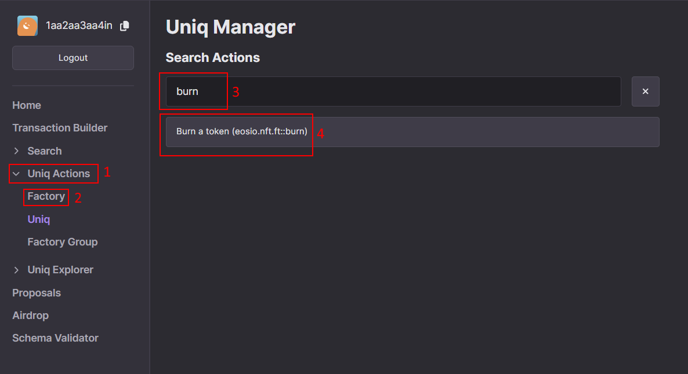Expand the Search menu chevron
Image resolution: width=688 pixels, height=374 pixels.
(16, 151)
